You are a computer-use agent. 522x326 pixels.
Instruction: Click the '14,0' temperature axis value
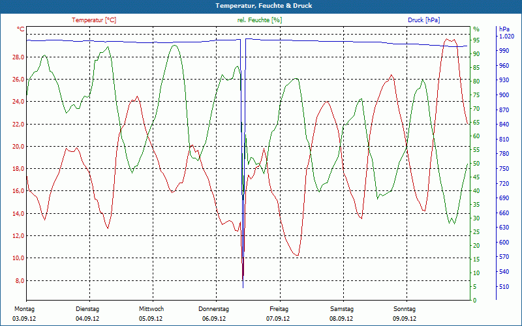(19, 214)
